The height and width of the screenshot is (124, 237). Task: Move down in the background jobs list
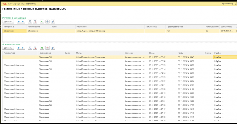tap(23, 48)
